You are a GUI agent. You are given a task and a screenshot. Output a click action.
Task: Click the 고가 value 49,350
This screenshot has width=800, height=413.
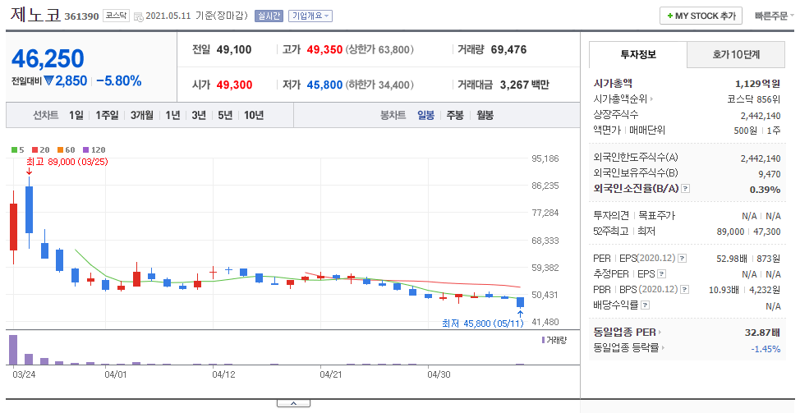pos(324,50)
